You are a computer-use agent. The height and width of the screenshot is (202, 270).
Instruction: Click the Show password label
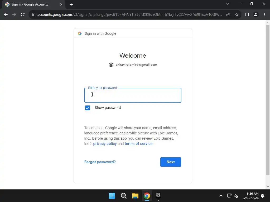[x=108, y=108]
